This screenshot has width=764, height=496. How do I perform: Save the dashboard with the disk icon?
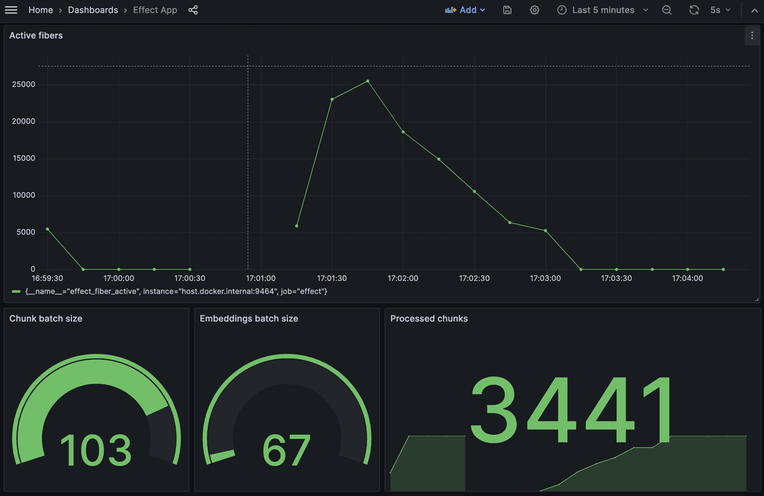point(507,10)
